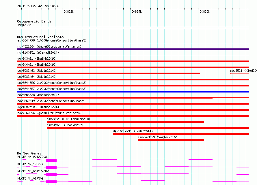Image resolution: width=257 pixels, height=185 pixels.
Task: Click the chr19:50827242..50830636 coordinates text
Action: tap(38, 6)
